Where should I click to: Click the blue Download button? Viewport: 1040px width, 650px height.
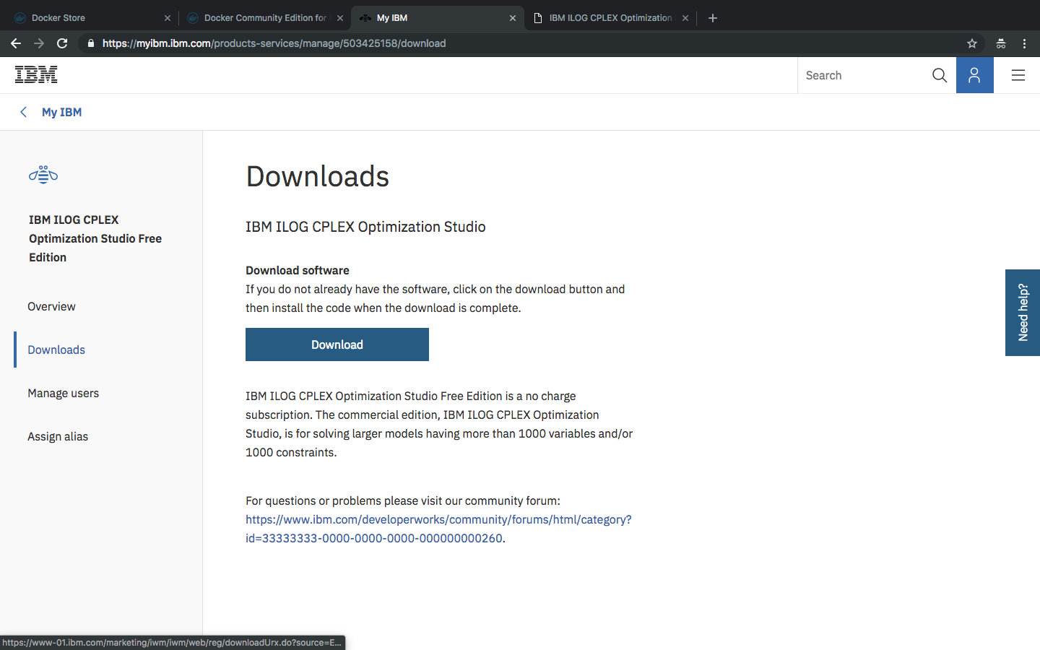[337, 344]
